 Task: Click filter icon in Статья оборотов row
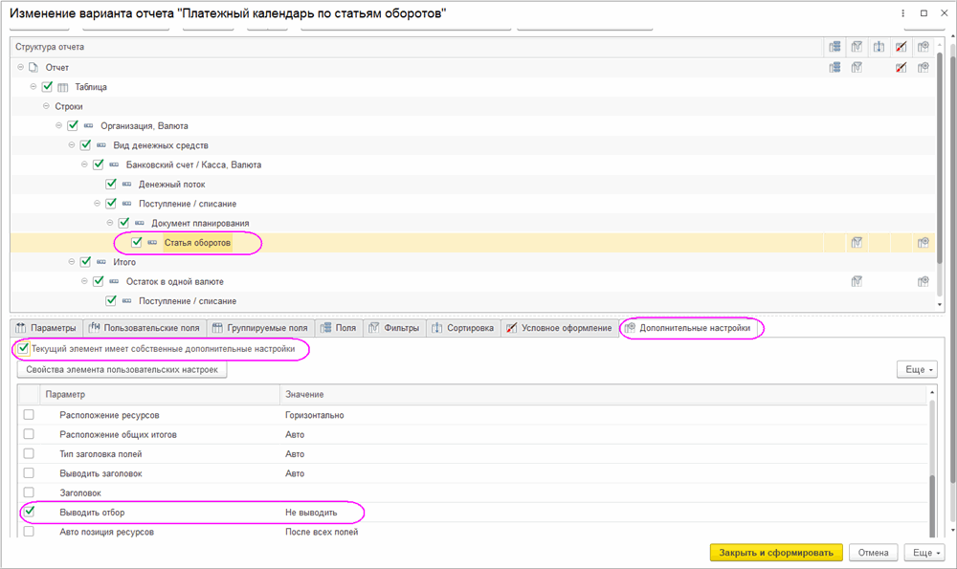(857, 243)
